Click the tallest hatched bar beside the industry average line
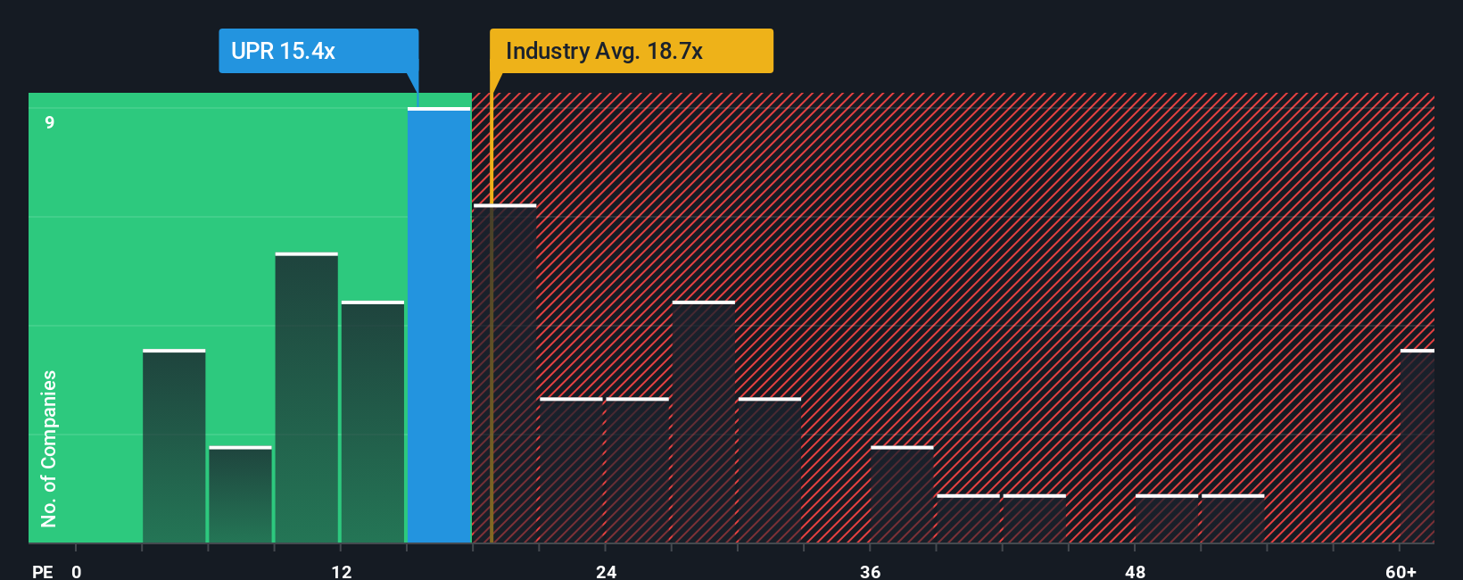Screen dimensions: 1463x580 pyautogui.click(x=505, y=374)
